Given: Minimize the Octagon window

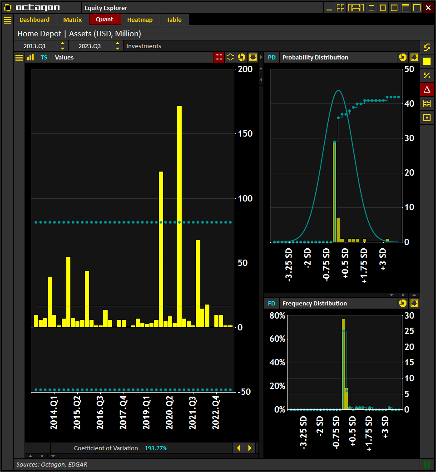Looking at the screenshot, I should 329,8.
